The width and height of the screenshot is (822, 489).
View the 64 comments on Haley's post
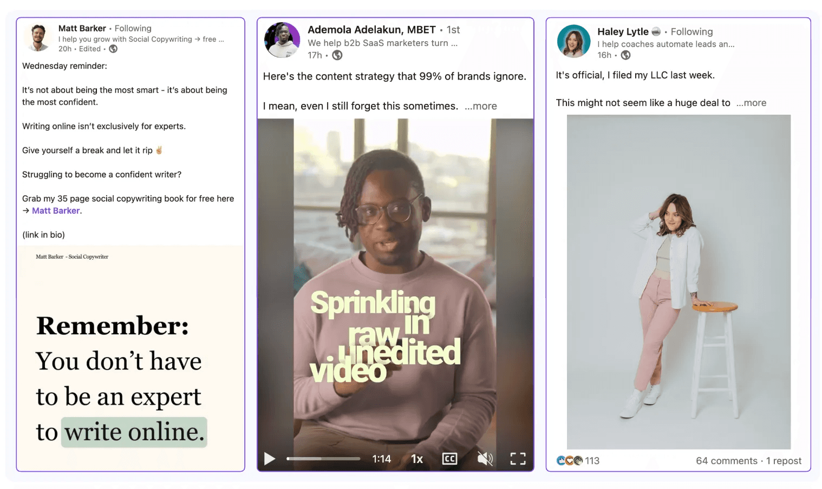pyautogui.click(x=727, y=460)
